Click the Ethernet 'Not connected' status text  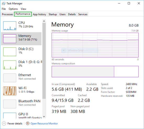(x=27, y=79)
